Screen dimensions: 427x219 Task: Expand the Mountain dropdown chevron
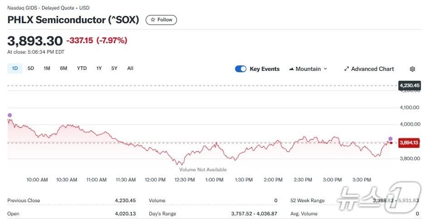(325, 69)
